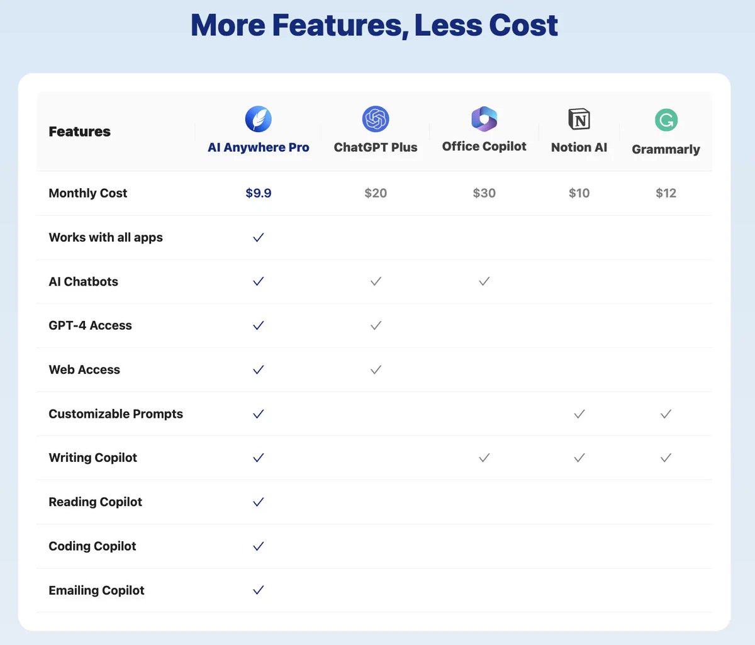Click the $12 monthly cost value
This screenshot has height=645, width=755.
pyautogui.click(x=666, y=193)
